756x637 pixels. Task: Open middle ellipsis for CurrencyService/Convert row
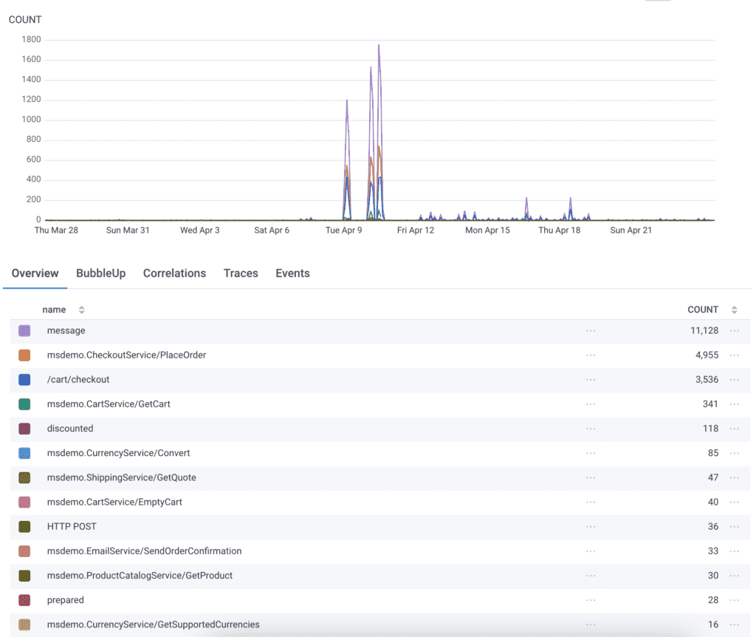(591, 453)
